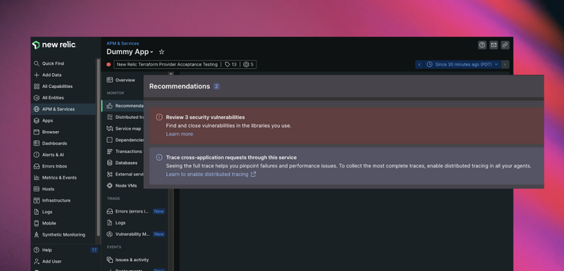564x271 pixels.
Task: Favorite Dummy App with star icon
Action: [161, 52]
